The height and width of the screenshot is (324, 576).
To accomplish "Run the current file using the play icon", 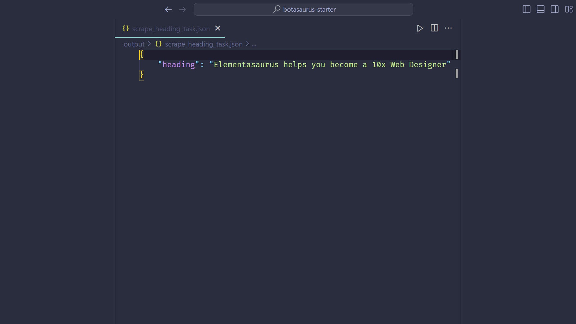I will pyautogui.click(x=419, y=28).
